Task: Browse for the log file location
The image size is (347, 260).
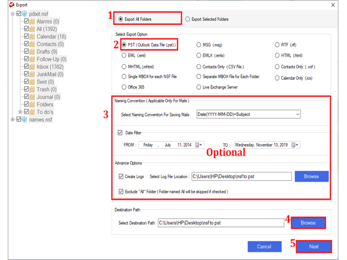Action: point(312,176)
